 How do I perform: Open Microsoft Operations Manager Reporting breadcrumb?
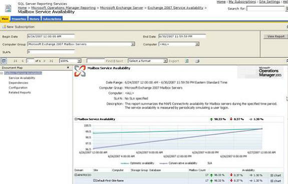coord(64,8)
